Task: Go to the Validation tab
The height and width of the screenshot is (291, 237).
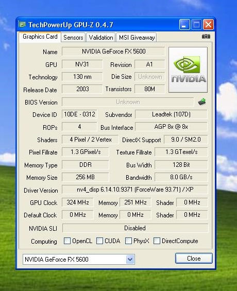Action: [101, 38]
